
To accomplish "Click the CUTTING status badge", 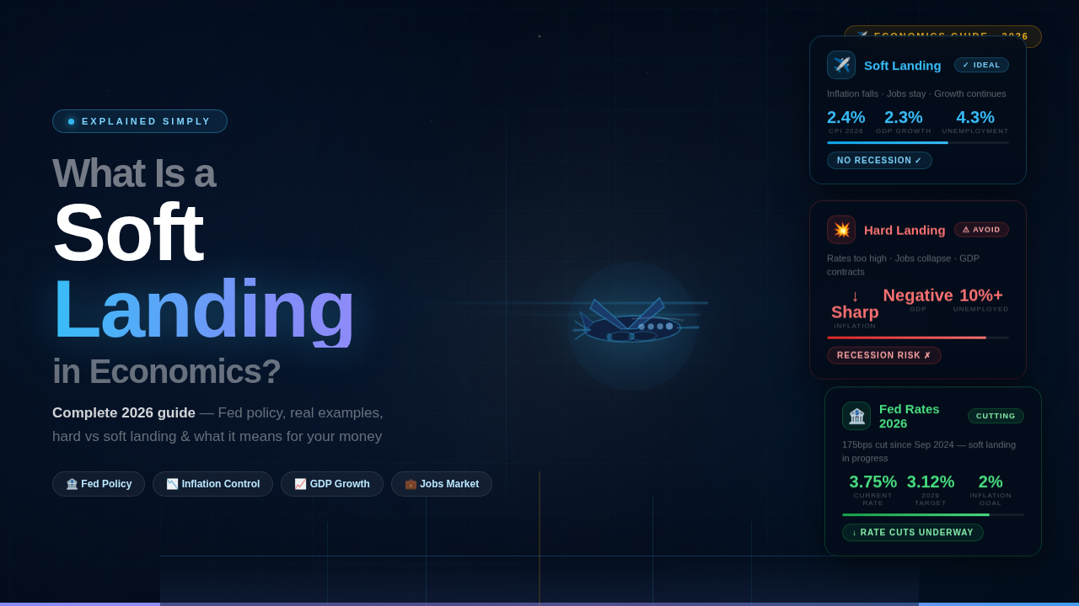I will click(996, 416).
